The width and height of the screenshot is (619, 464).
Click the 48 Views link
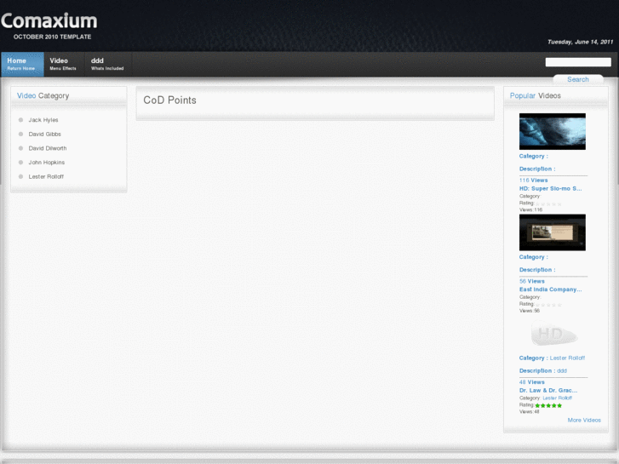pyautogui.click(x=532, y=382)
